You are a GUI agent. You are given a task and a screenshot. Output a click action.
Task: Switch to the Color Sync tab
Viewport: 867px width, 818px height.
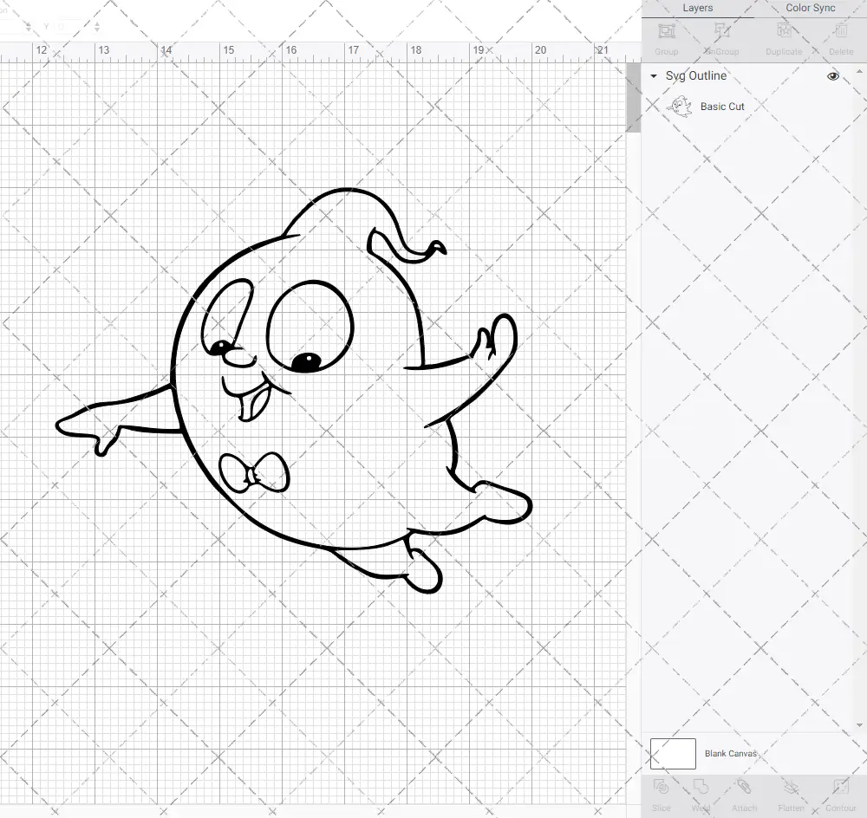[810, 8]
